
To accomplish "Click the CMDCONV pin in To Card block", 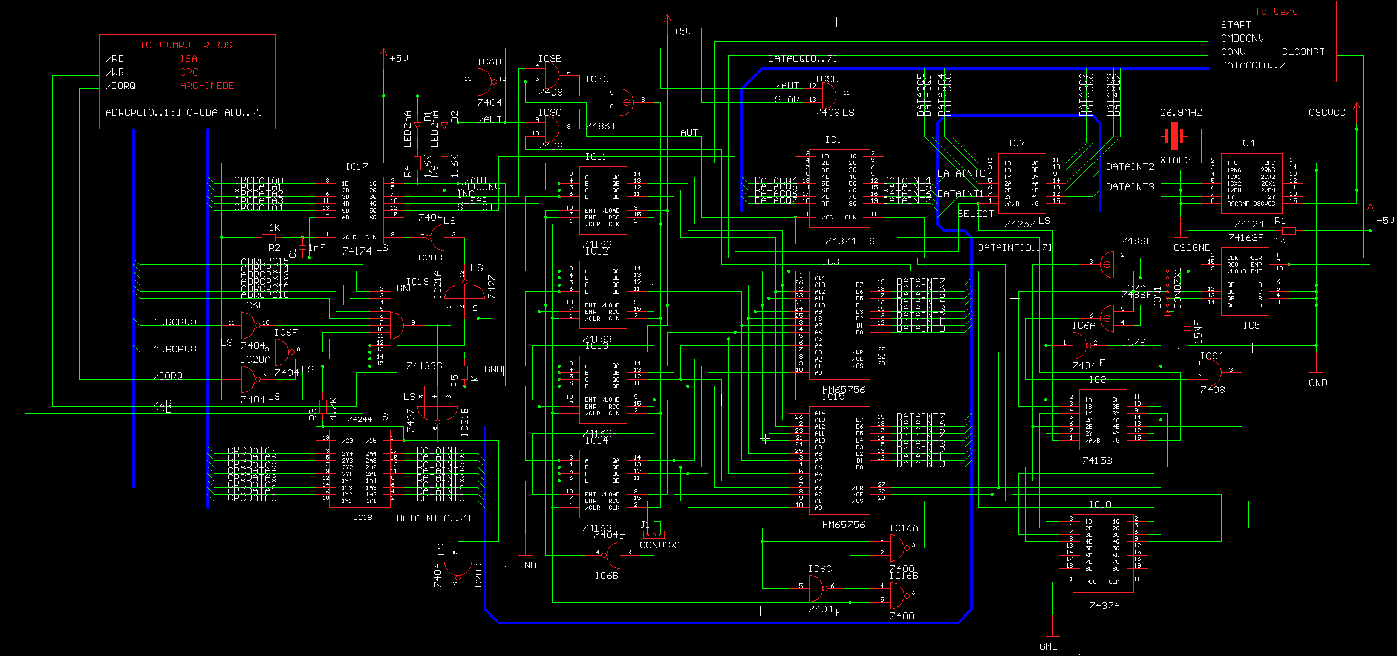I will click(1242, 38).
